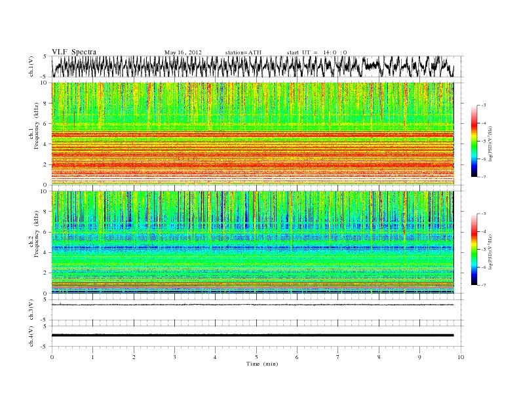Click the color bar beside ch.1 spectrogram

[474, 141]
